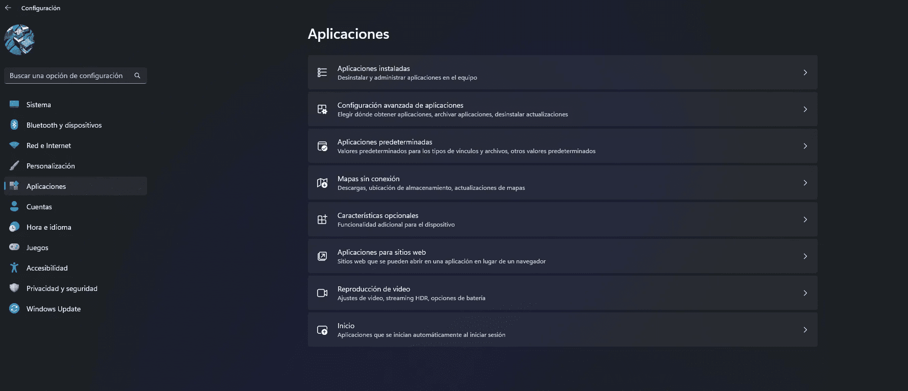Go to Red e Internet settings
Image resolution: width=908 pixels, height=391 pixels.
49,145
